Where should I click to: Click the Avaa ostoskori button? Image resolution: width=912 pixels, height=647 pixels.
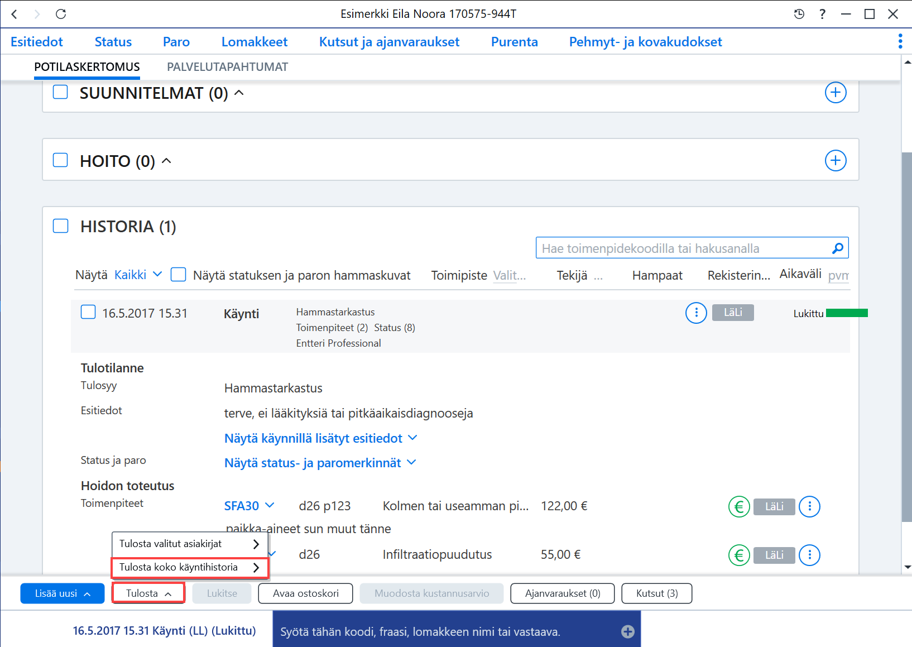306,593
